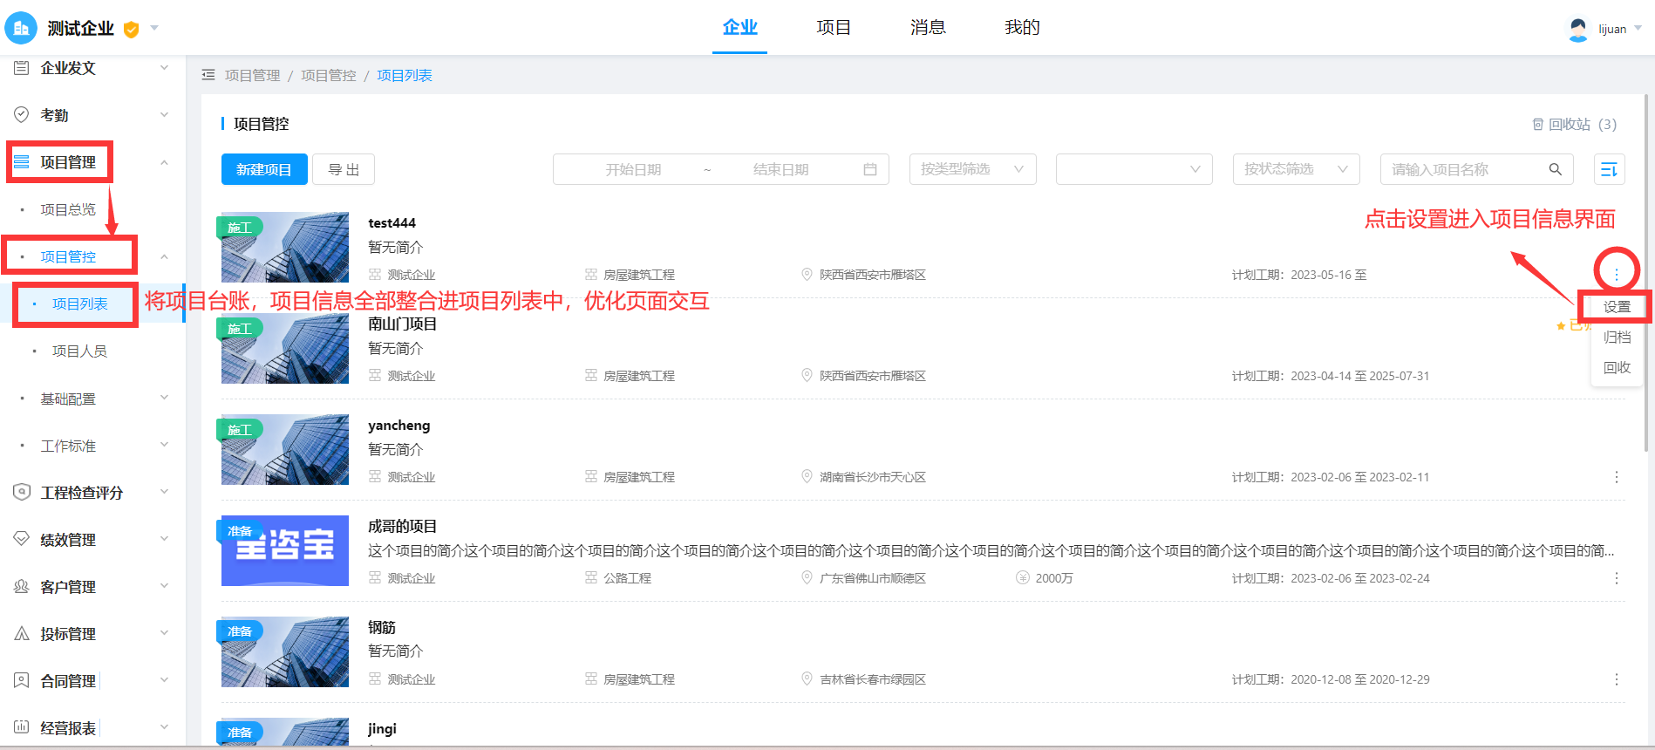This screenshot has width=1655, height=750.
Task: Click the company logo icon beside 测试企业
Action: pyautogui.click(x=21, y=28)
